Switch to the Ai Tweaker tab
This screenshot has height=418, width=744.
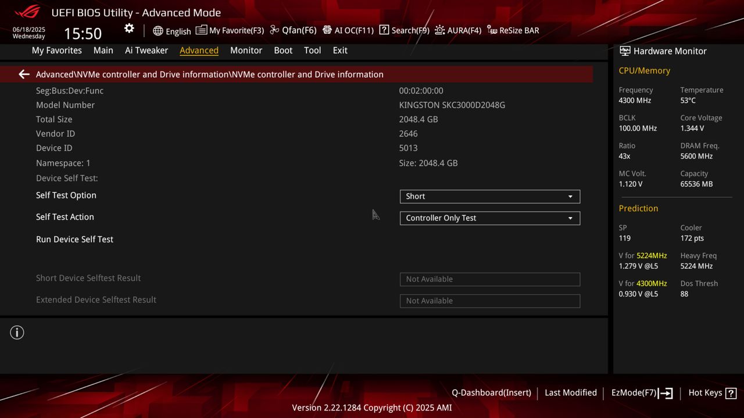tap(146, 51)
